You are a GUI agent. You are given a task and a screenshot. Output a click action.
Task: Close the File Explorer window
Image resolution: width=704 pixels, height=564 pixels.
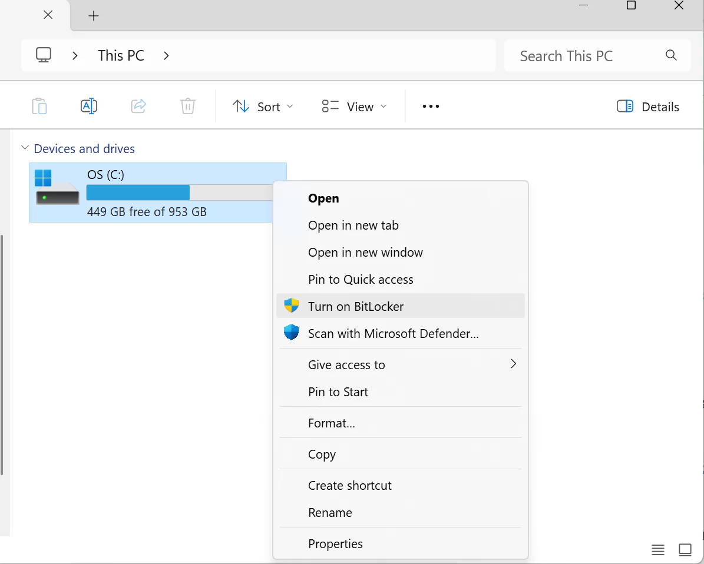[x=679, y=5]
